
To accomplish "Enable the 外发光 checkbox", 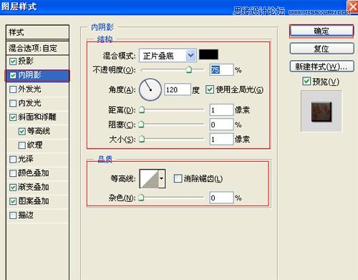I will [x=13, y=90].
